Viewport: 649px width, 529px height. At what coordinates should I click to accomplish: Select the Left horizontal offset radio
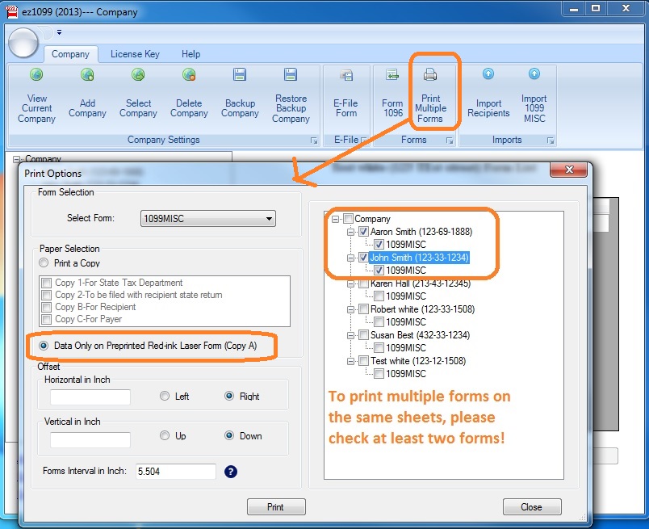165,396
